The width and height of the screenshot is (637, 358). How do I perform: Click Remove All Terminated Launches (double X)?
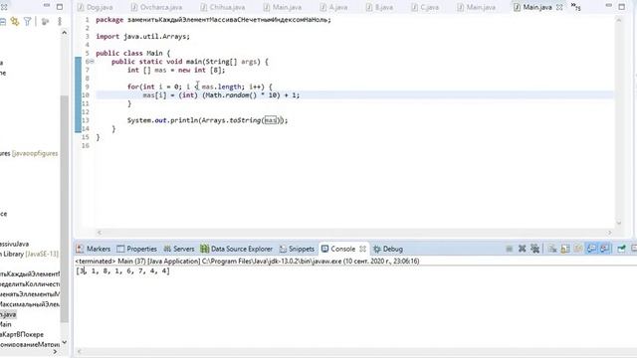point(535,249)
